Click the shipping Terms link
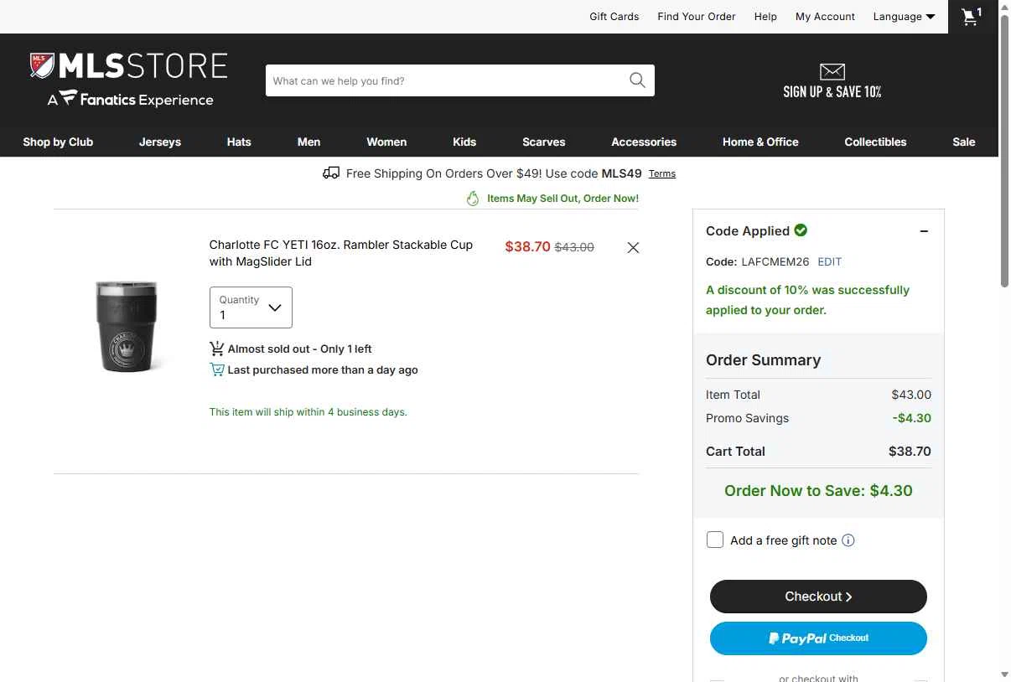 [662, 173]
